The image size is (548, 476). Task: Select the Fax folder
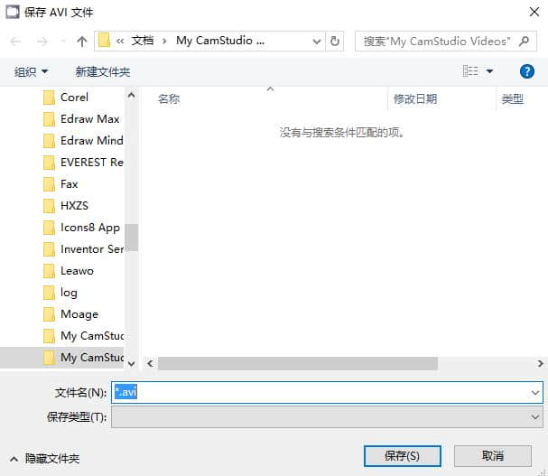click(69, 184)
